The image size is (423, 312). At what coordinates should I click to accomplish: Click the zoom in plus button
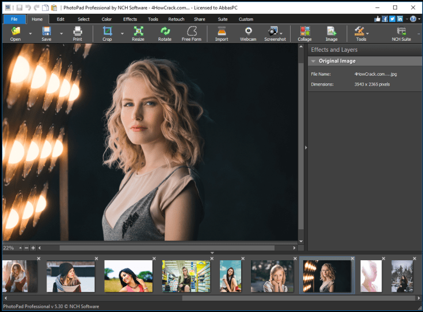tap(33, 248)
